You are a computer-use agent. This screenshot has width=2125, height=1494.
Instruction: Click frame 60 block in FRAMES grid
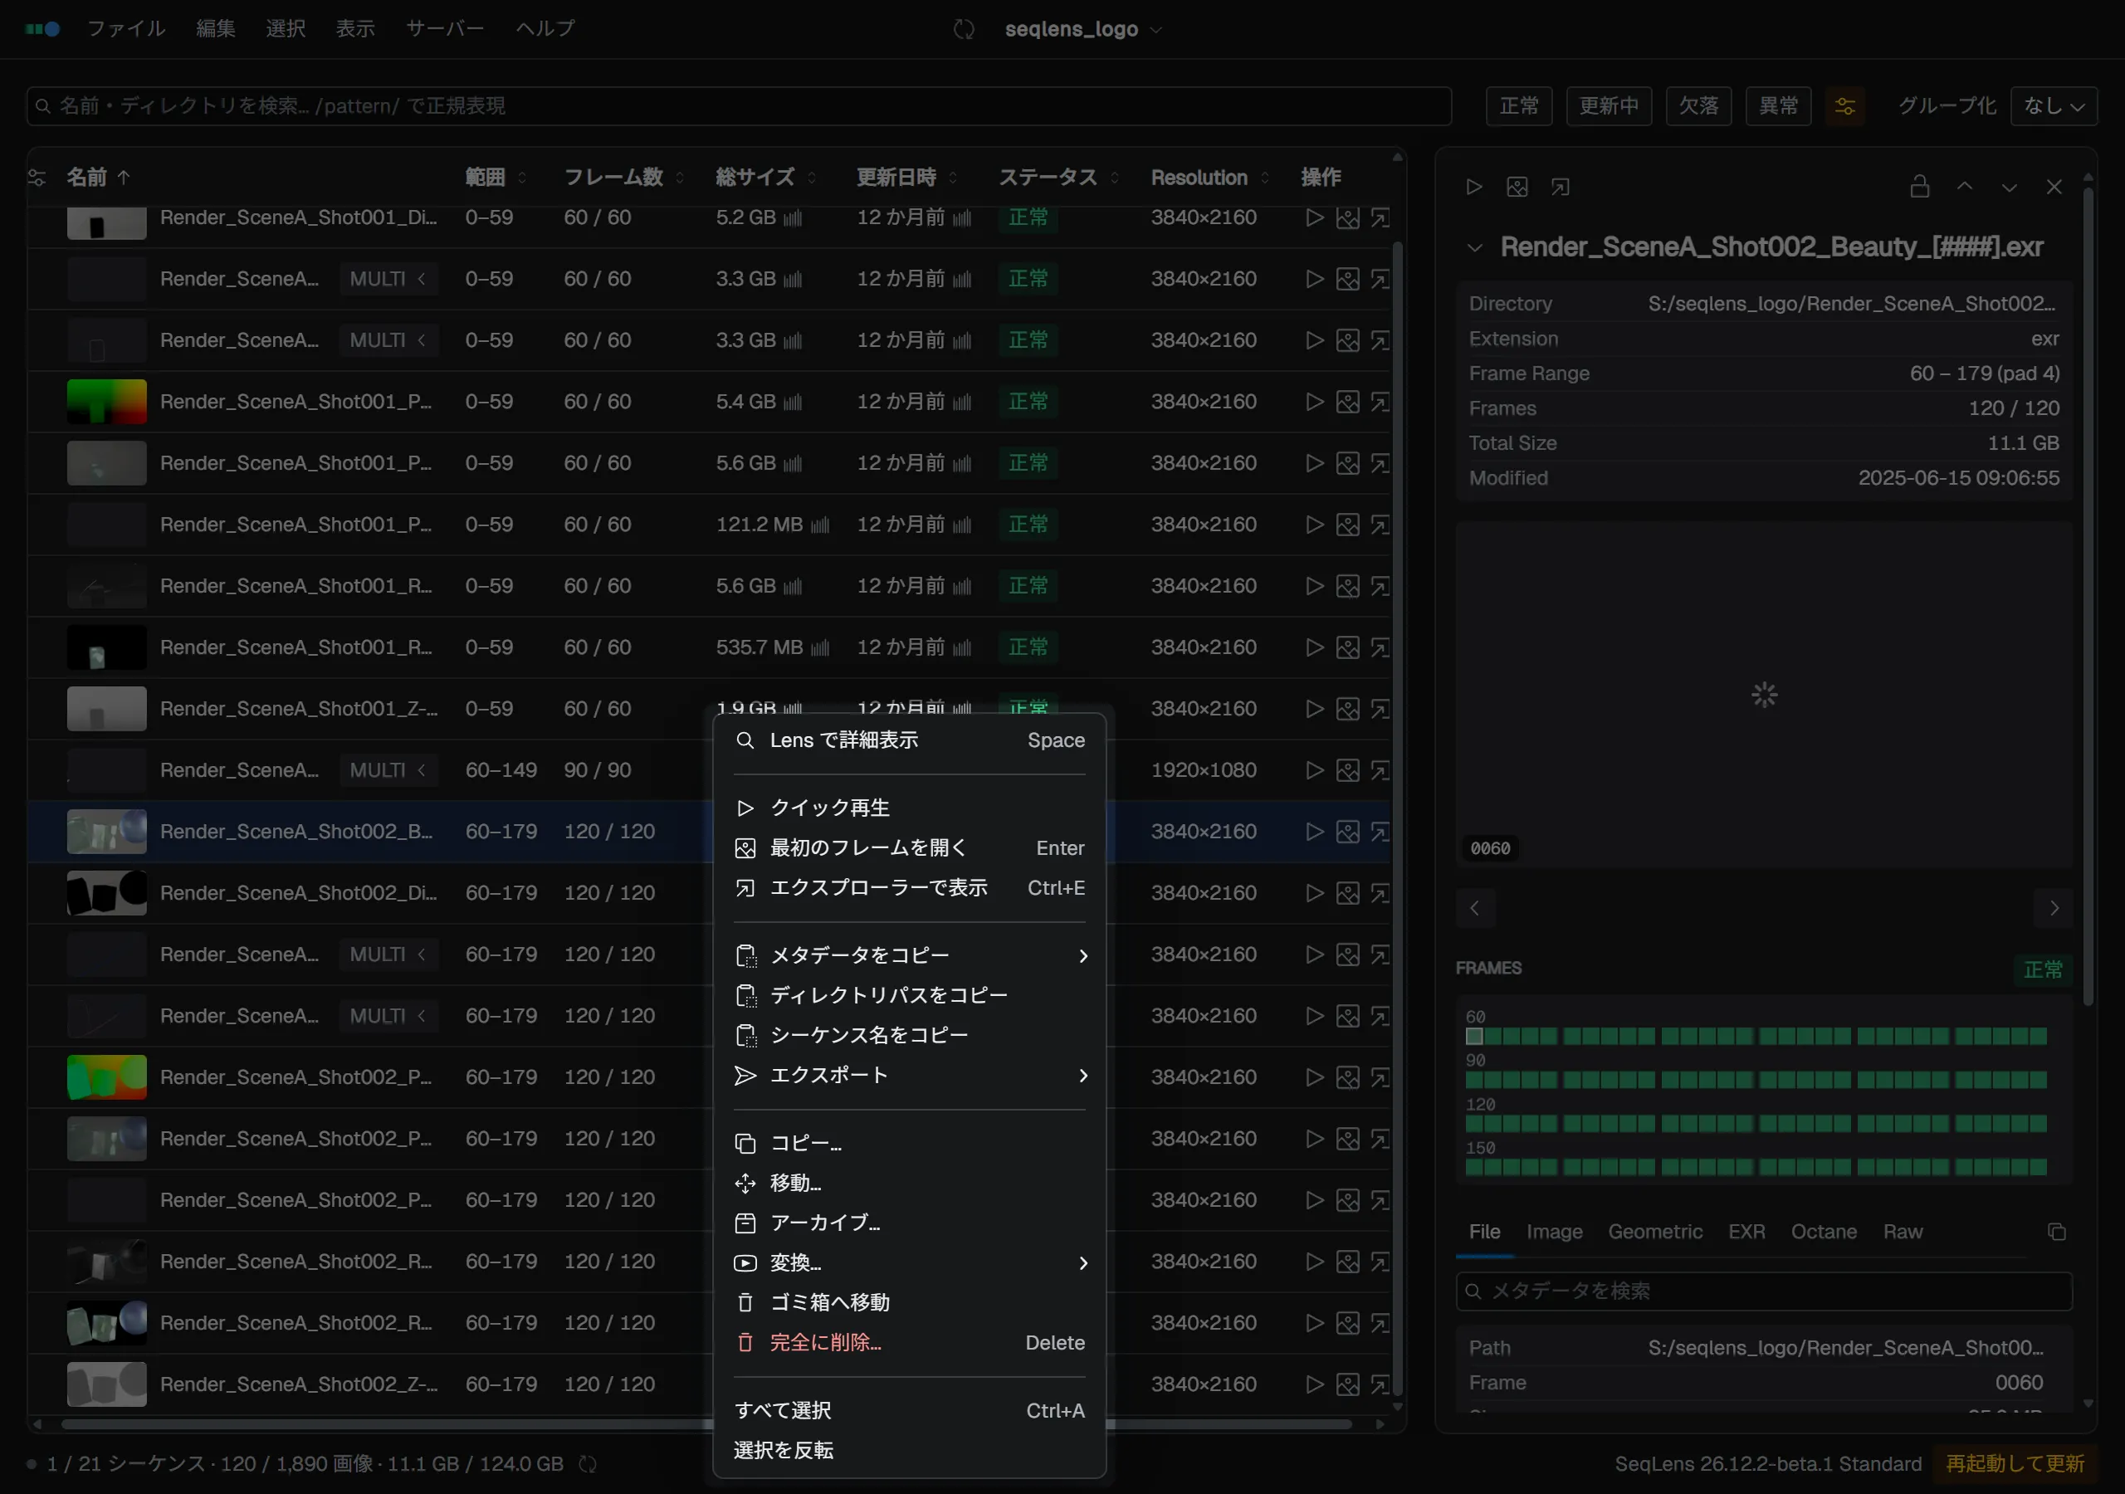tap(1474, 1036)
